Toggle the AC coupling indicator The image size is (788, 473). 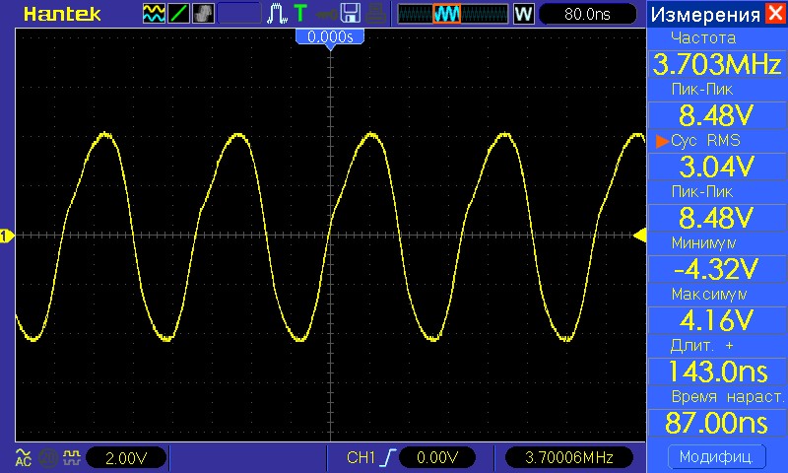pos(23,457)
